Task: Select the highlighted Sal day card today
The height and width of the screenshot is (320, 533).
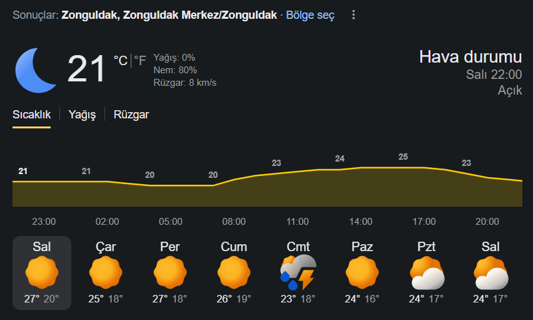Action: point(42,273)
